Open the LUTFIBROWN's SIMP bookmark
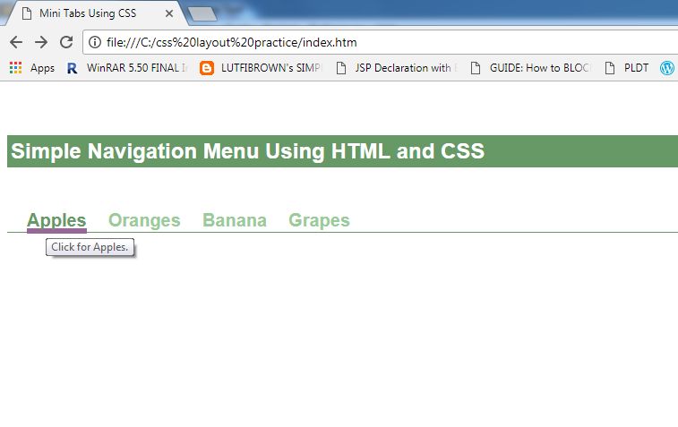 [x=261, y=68]
